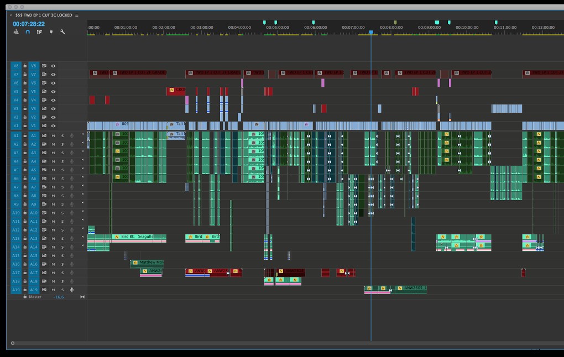Solo audio track A5
This screenshot has height=357, width=564.
tap(62, 170)
